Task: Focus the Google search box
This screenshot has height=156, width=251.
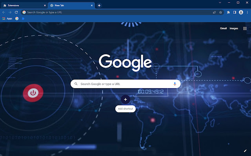Action: point(125,84)
